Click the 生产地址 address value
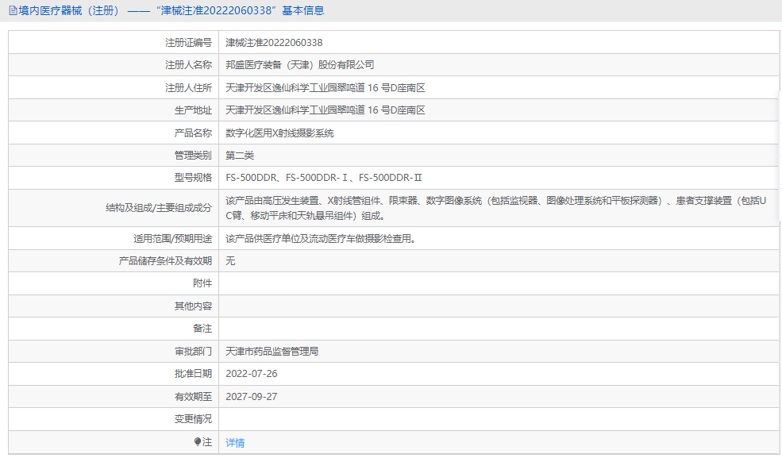This screenshot has width=782, height=458. 326,110
